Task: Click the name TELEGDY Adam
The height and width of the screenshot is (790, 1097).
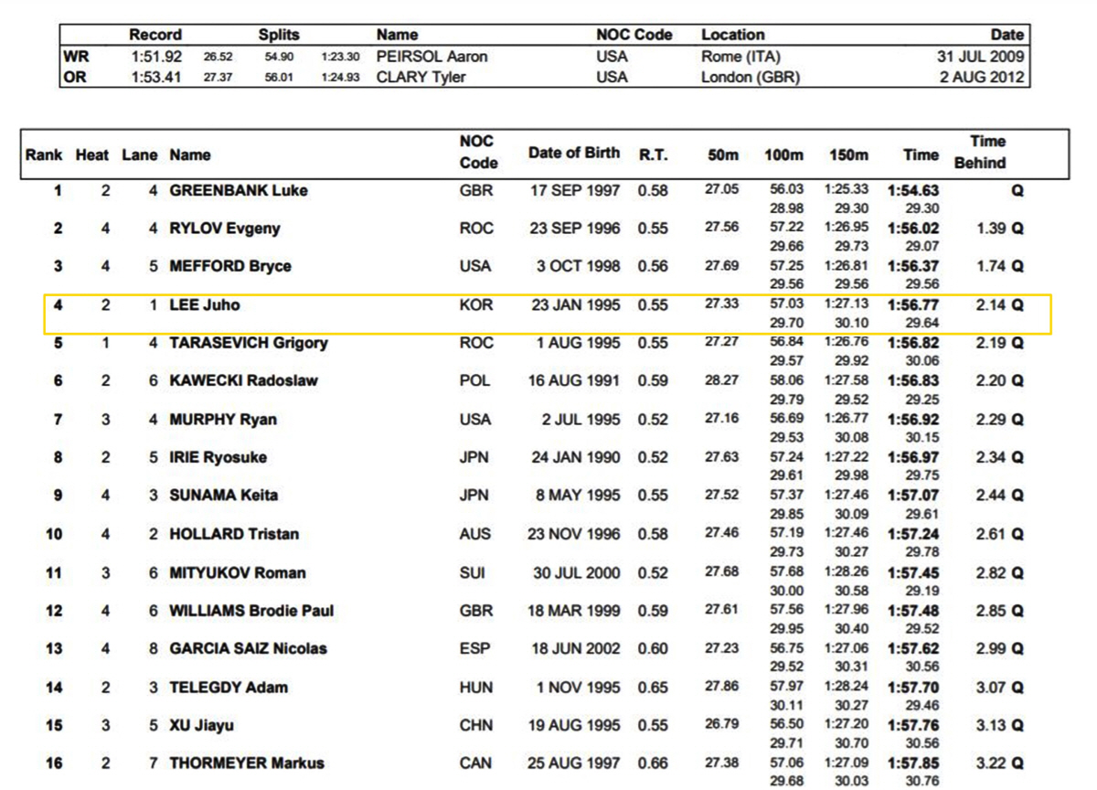Action: 229,688
